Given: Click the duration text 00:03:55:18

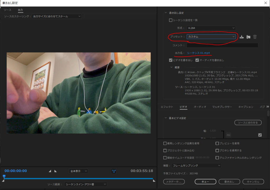Looking at the screenshot, I should tap(142, 171).
